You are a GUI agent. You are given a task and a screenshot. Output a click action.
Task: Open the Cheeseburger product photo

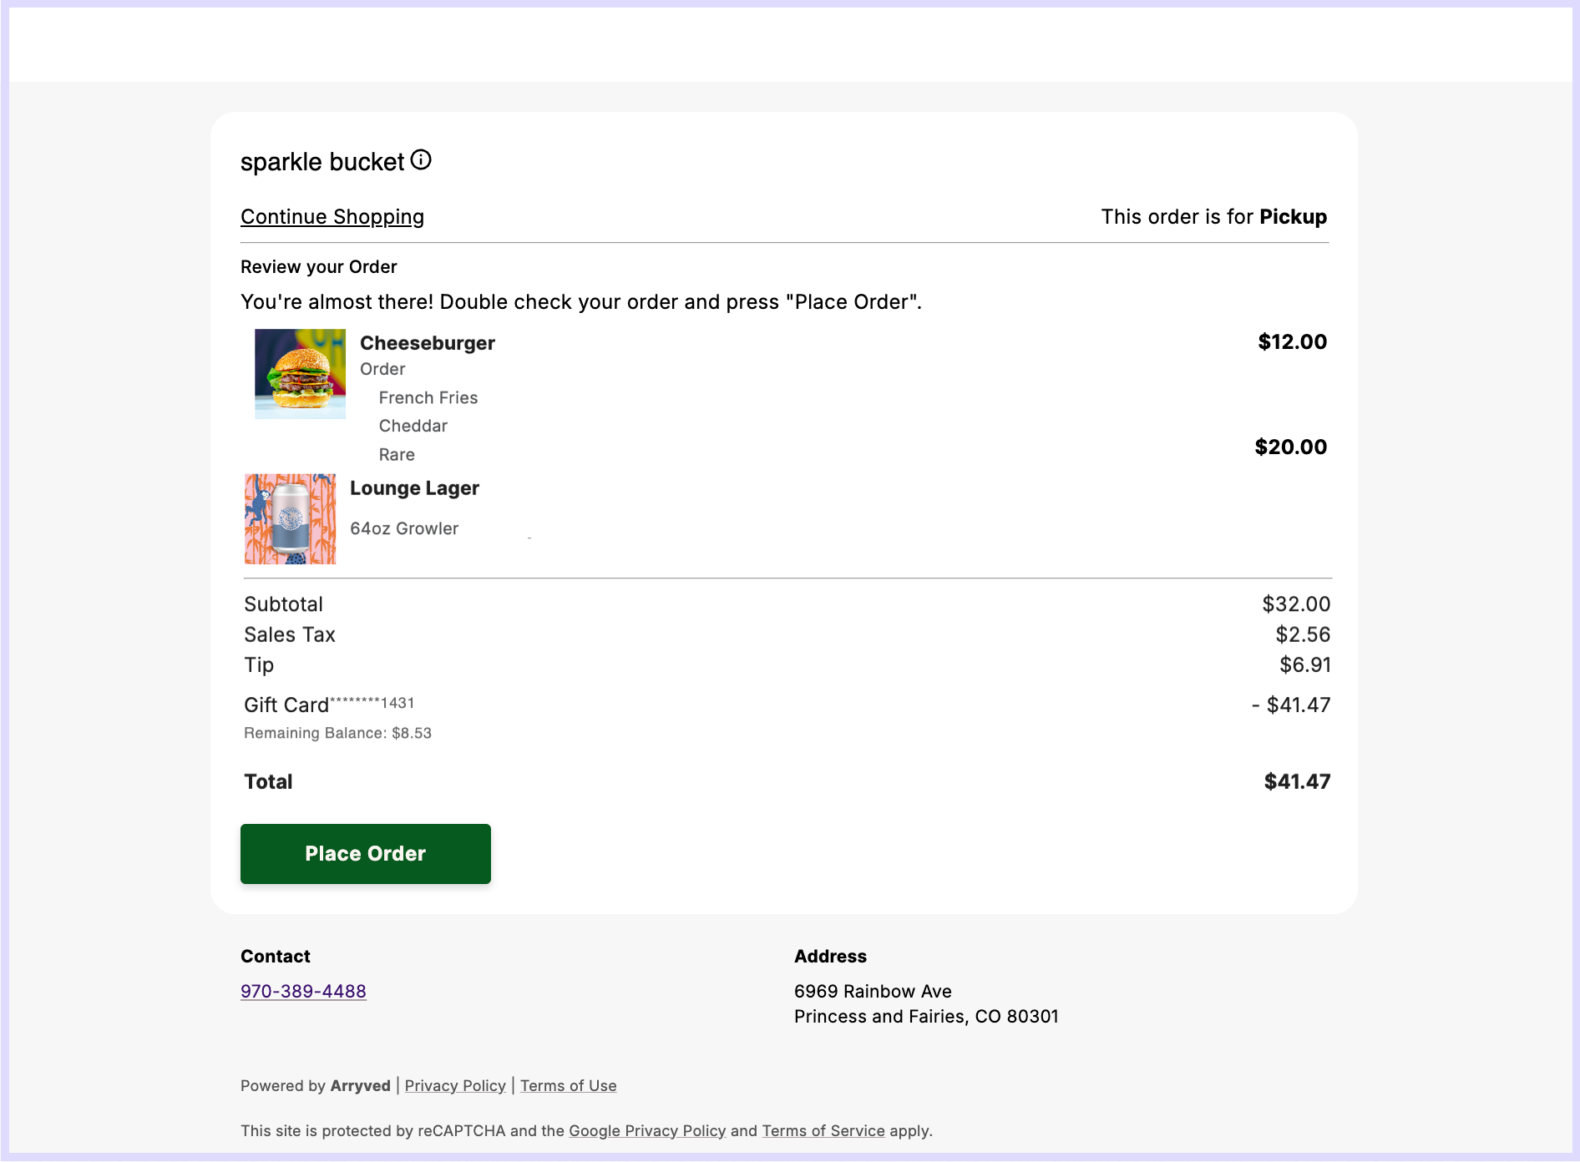(300, 373)
